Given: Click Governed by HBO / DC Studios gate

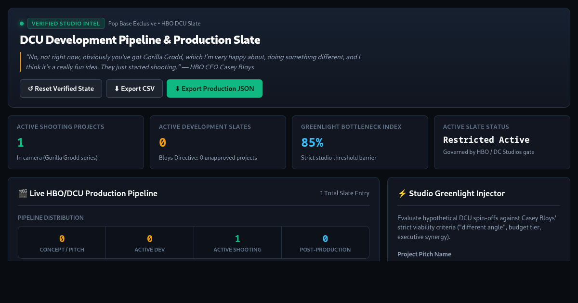Looking at the screenshot, I should [489, 152].
